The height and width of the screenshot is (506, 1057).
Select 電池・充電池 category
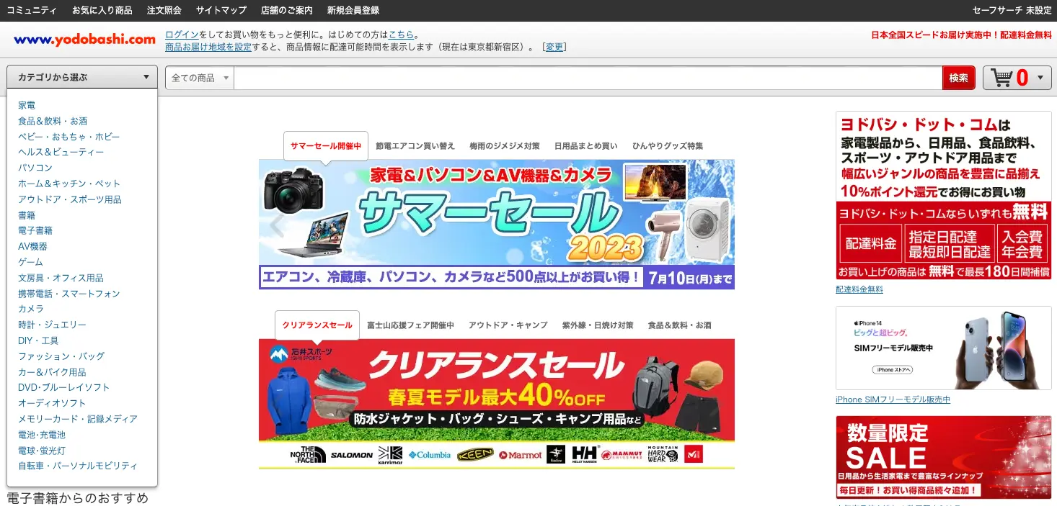[x=42, y=435]
